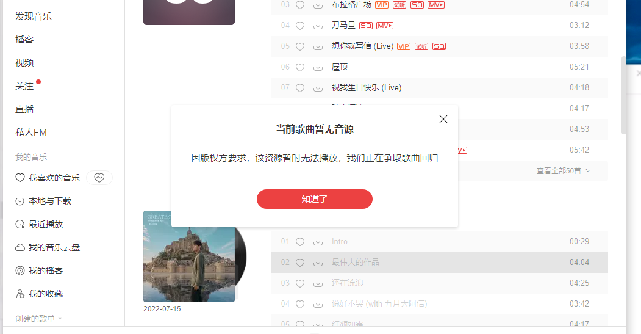Download song 最伟大的作品
The image size is (641, 334).
[x=318, y=263]
